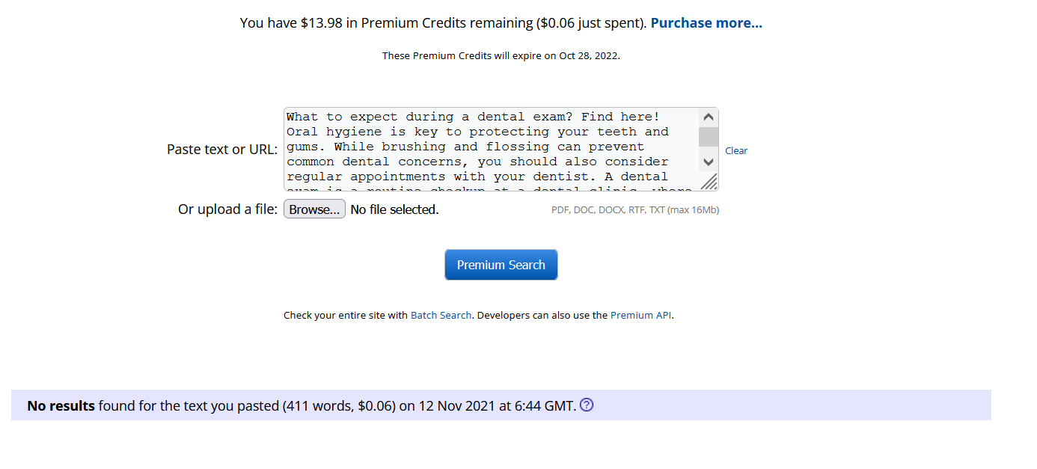Viewport: 1037px width, 469px height.
Task: Clear the pasted text
Action: point(736,150)
